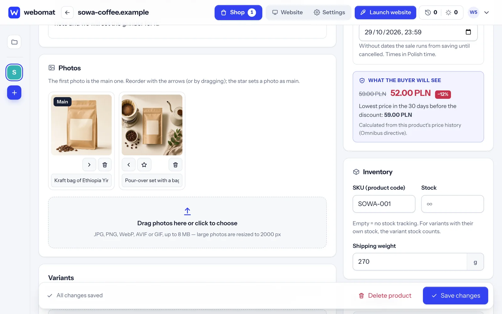Click the -12% discount badge
Image resolution: width=502 pixels, height=314 pixels.
443,94
